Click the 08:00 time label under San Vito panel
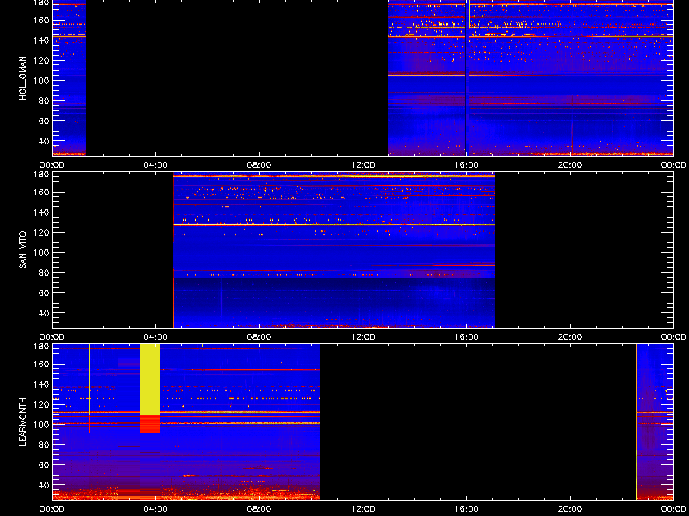The height and width of the screenshot is (516, 689). click(259, 337)
